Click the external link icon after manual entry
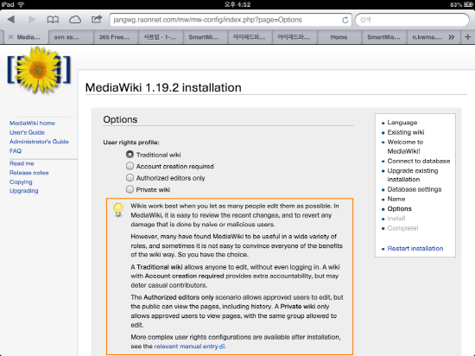The image size is (475, 356). [222, 346]
